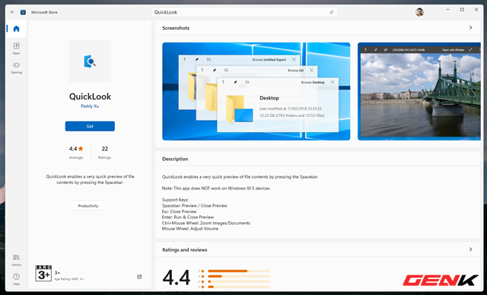Screen dimensions: 487x295
Task: Click the large 4.4 review score
Action: click(x=177, y=278)
